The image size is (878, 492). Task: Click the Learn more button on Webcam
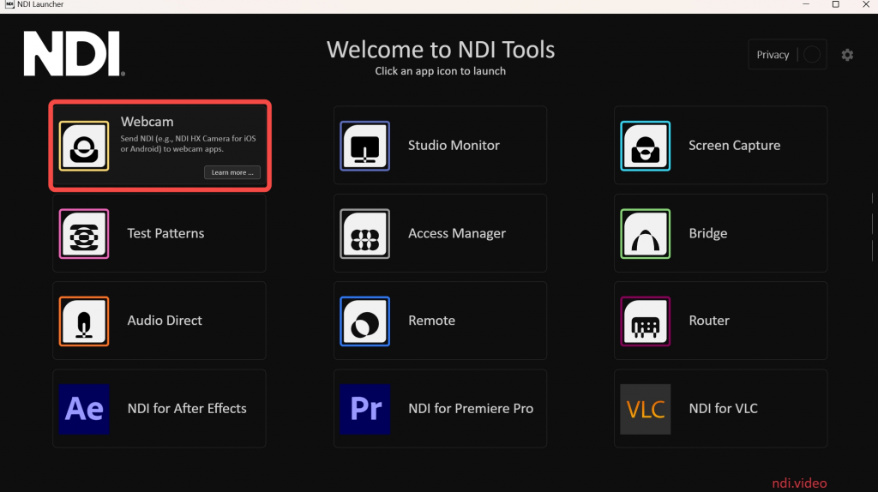(x=232, y=172)
